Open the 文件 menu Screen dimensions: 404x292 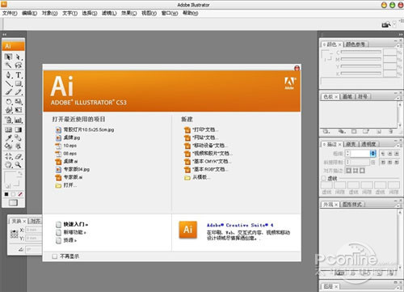(x=10, y=13)
